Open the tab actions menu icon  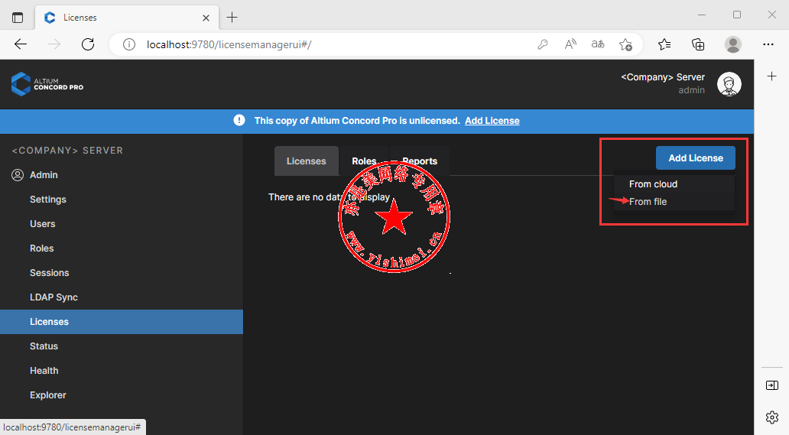pos(18,18)
